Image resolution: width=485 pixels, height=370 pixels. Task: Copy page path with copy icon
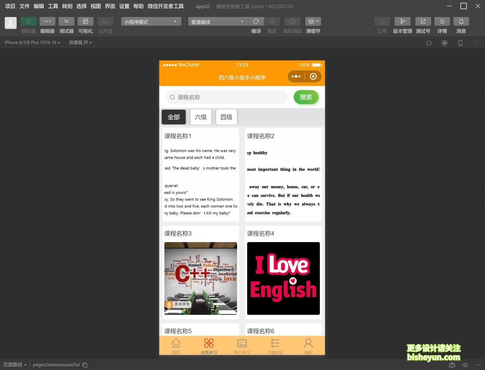coord(85,365)
